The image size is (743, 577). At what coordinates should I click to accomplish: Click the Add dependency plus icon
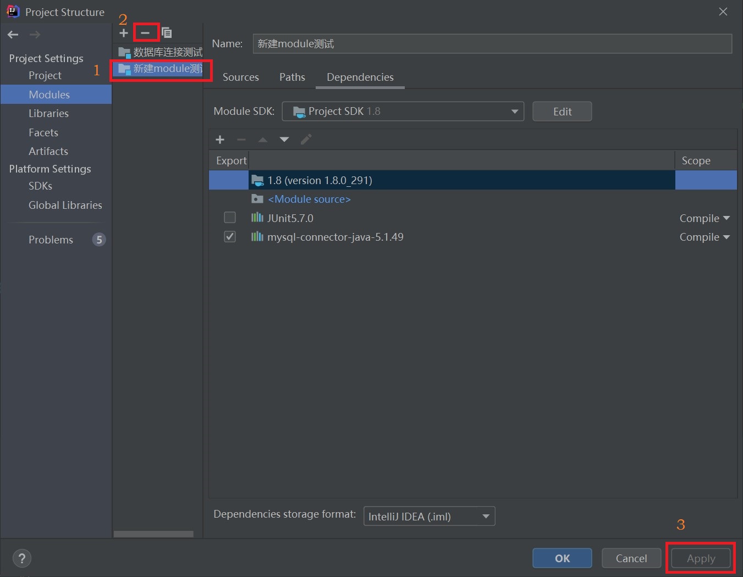[x=220, y=140]
